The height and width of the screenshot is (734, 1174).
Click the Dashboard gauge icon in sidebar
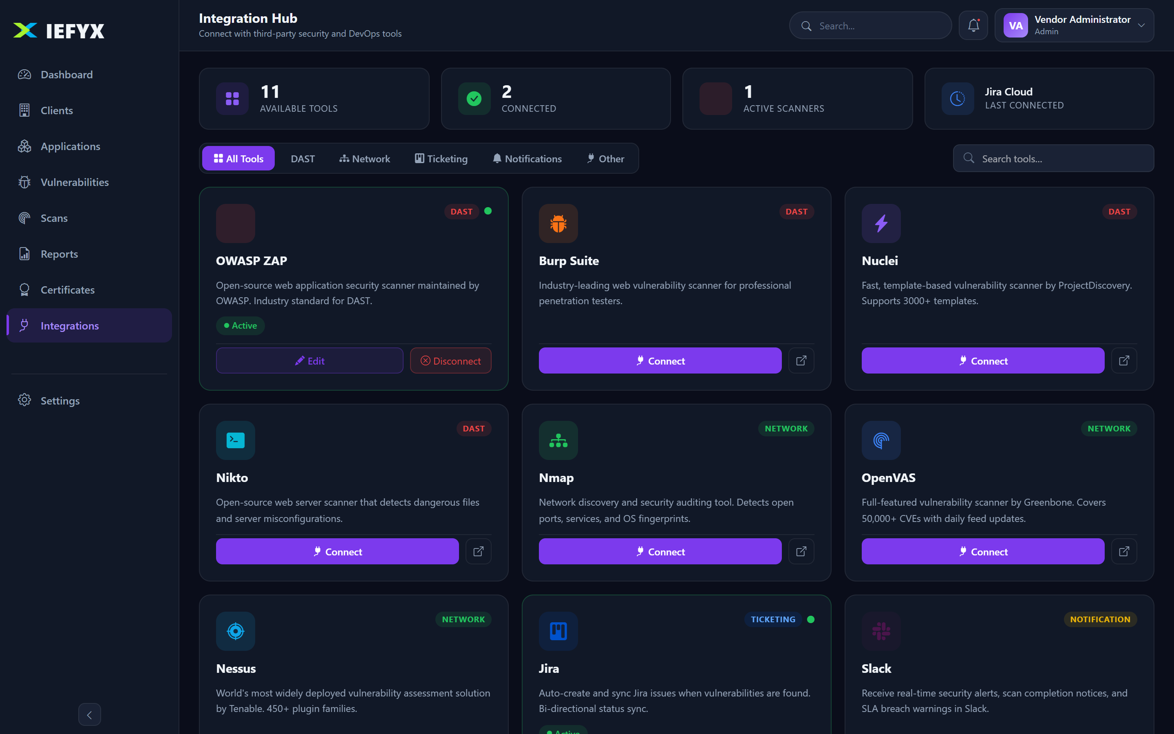pos(24,75)
